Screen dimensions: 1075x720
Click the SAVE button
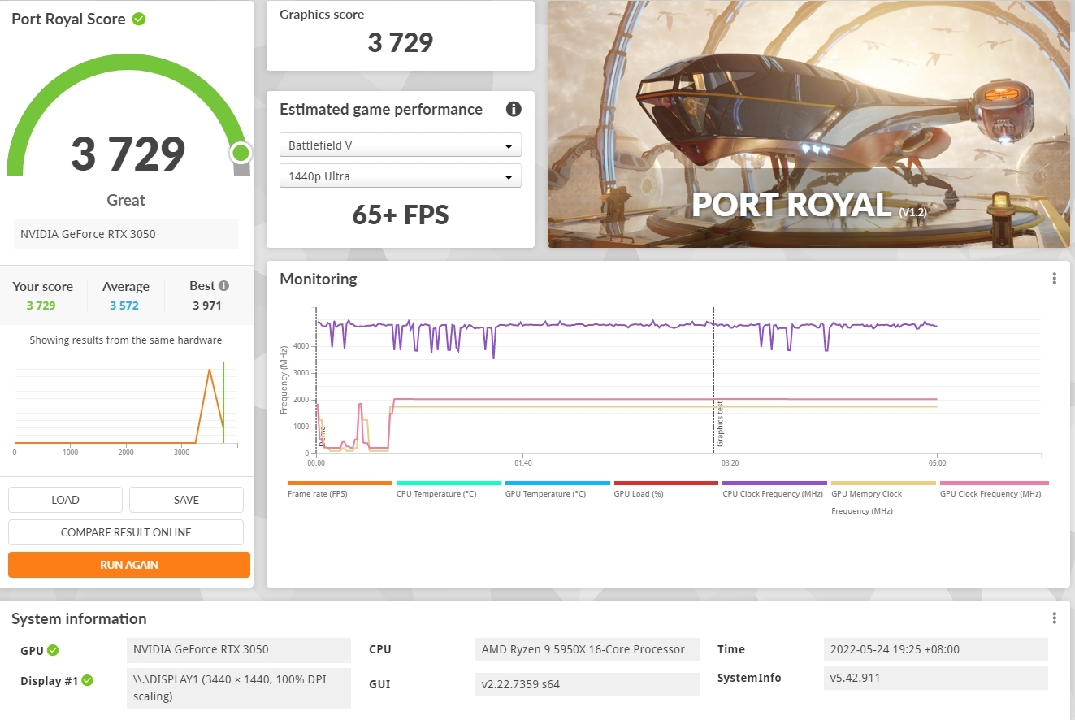pos(186,500)
